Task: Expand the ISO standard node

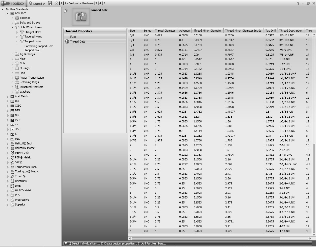Action: tap(8, 120)
